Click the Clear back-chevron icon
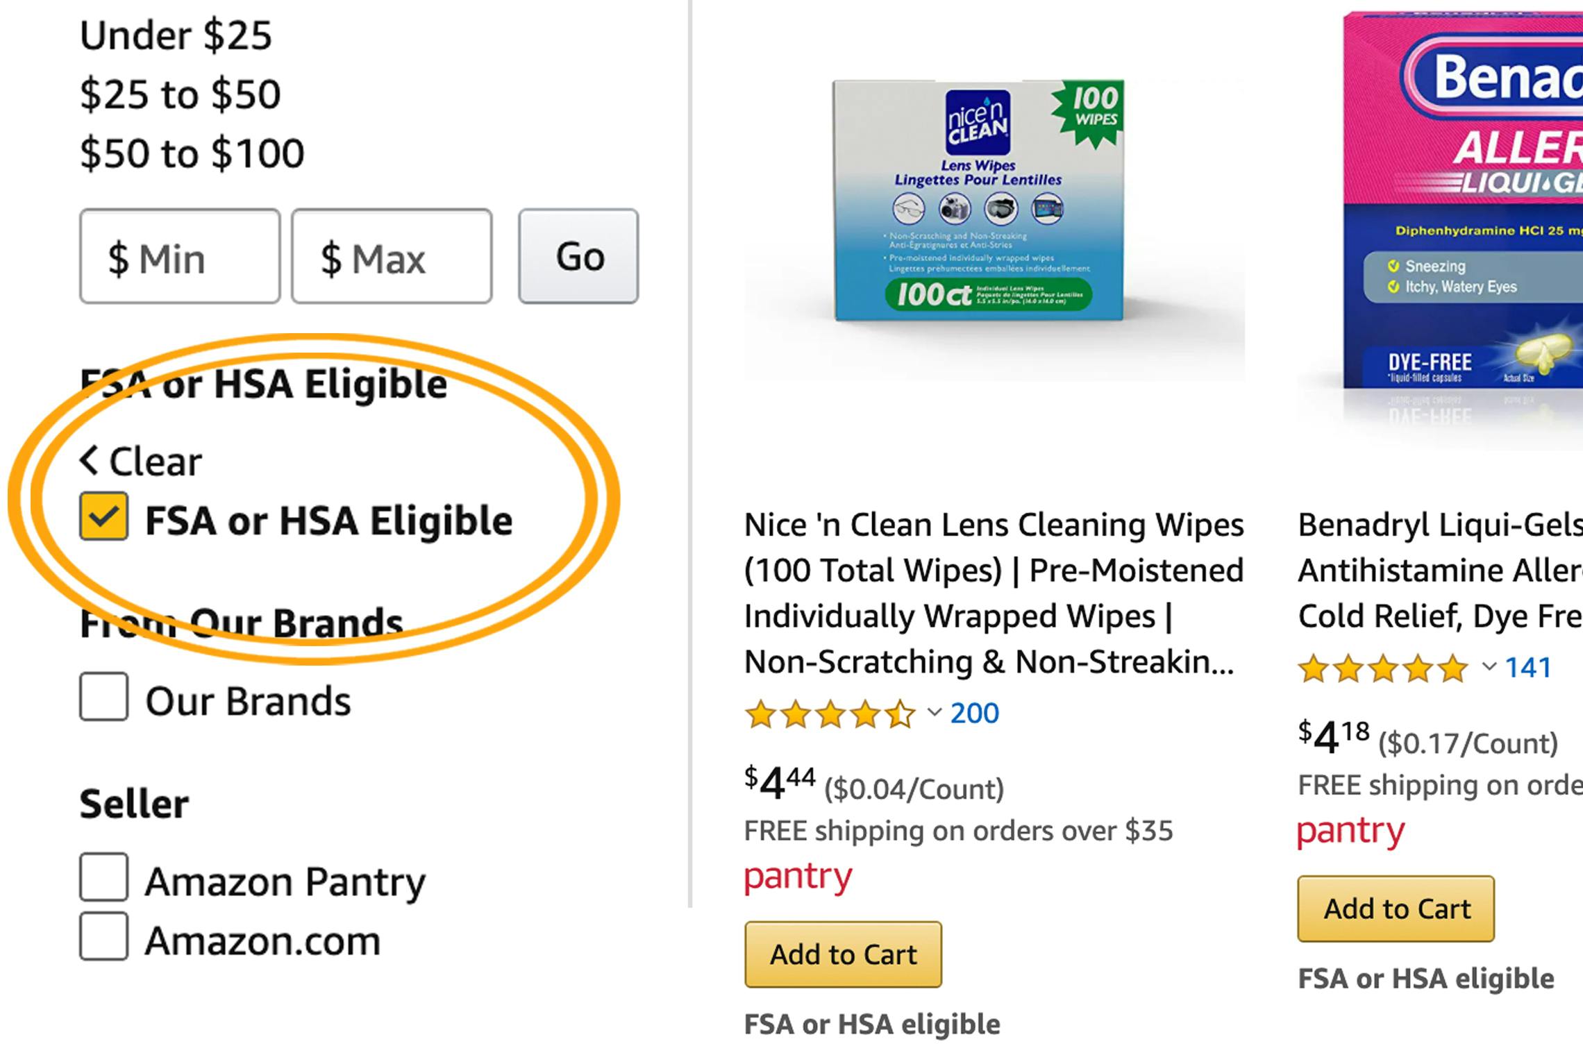Screen dimensions: 1583x1055 coord(89,460)
